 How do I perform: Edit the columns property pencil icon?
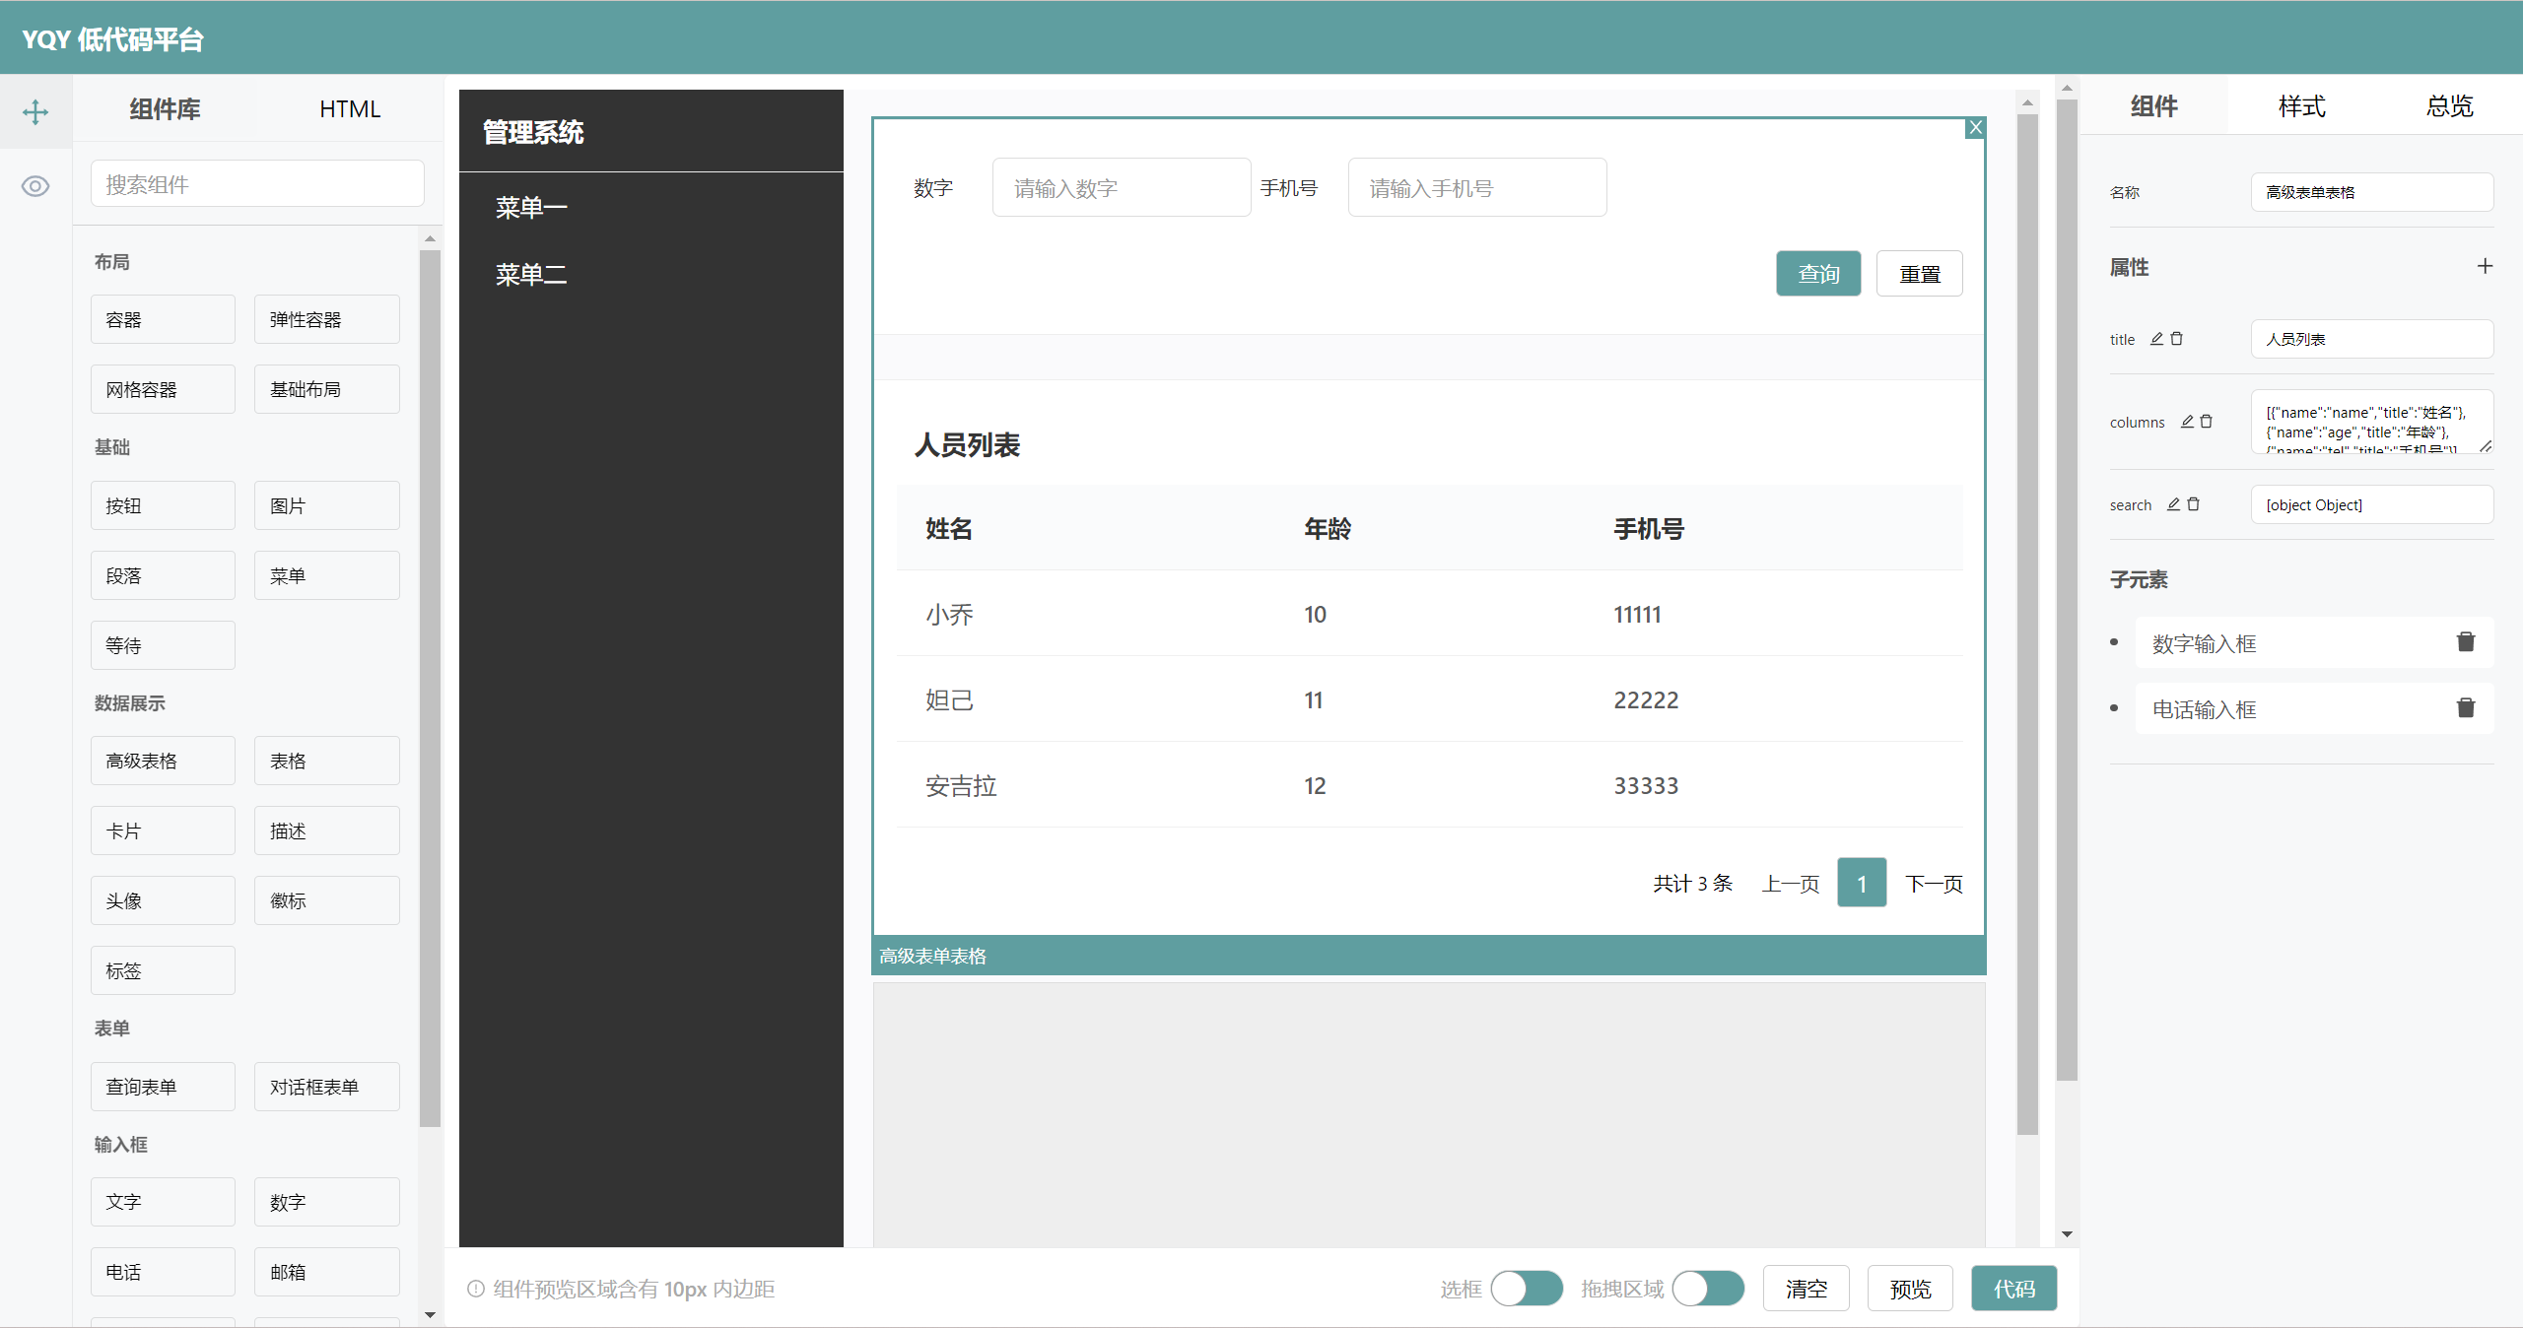(2187, 422)
